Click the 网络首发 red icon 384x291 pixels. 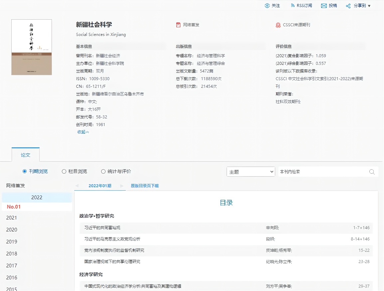point(179,25)
